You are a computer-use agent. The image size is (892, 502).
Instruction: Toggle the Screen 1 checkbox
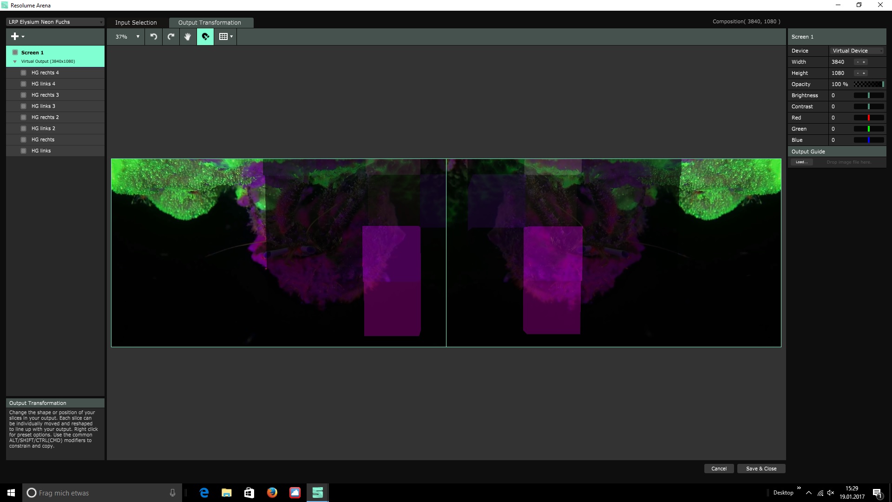click(x=15, y=53)
